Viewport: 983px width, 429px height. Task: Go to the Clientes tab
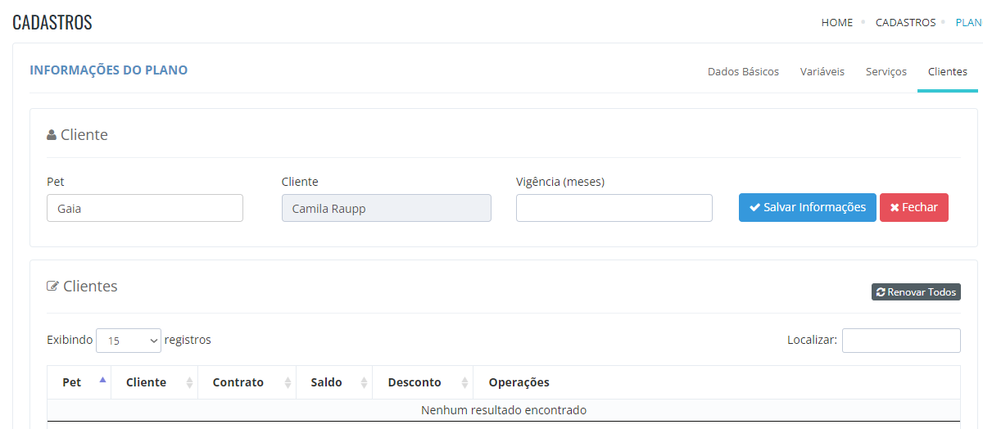pos(948,71)
